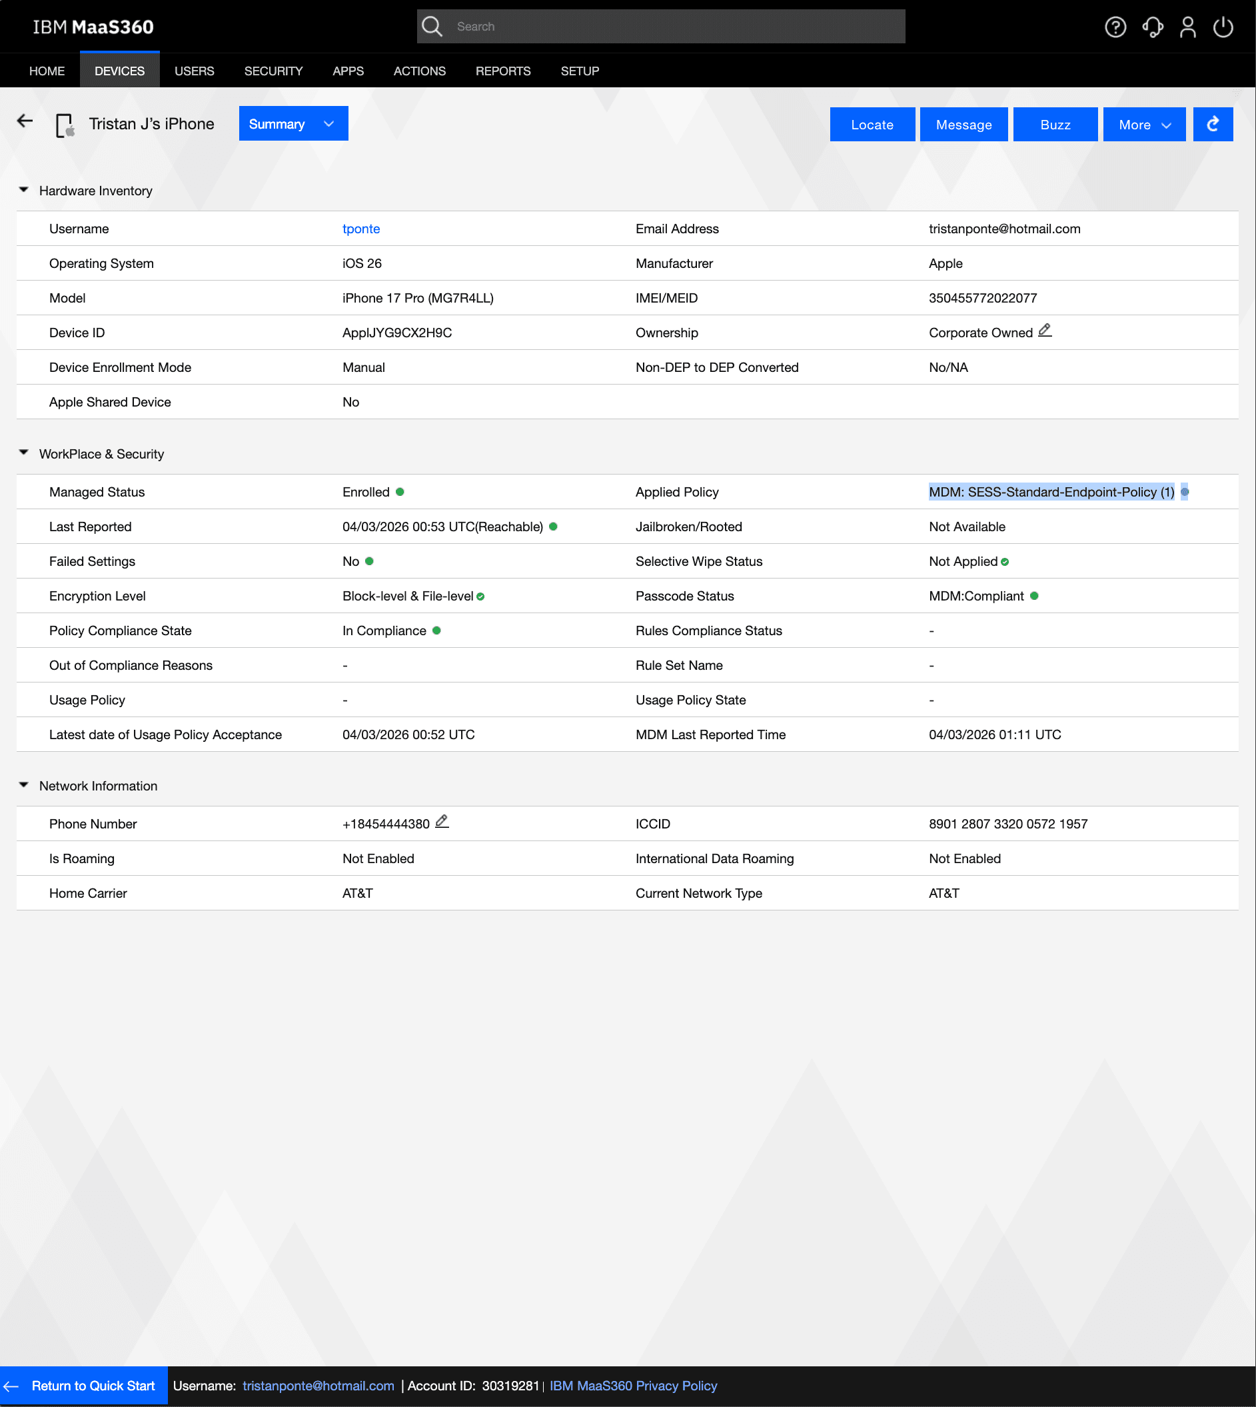
Task: Click the blue refresh arrow button
Action: coord(1213,124)
